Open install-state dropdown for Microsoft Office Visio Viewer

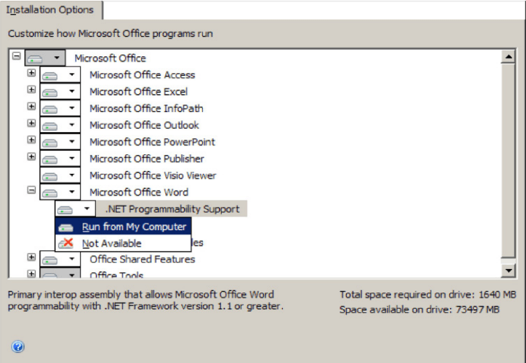tap(60, 175)
